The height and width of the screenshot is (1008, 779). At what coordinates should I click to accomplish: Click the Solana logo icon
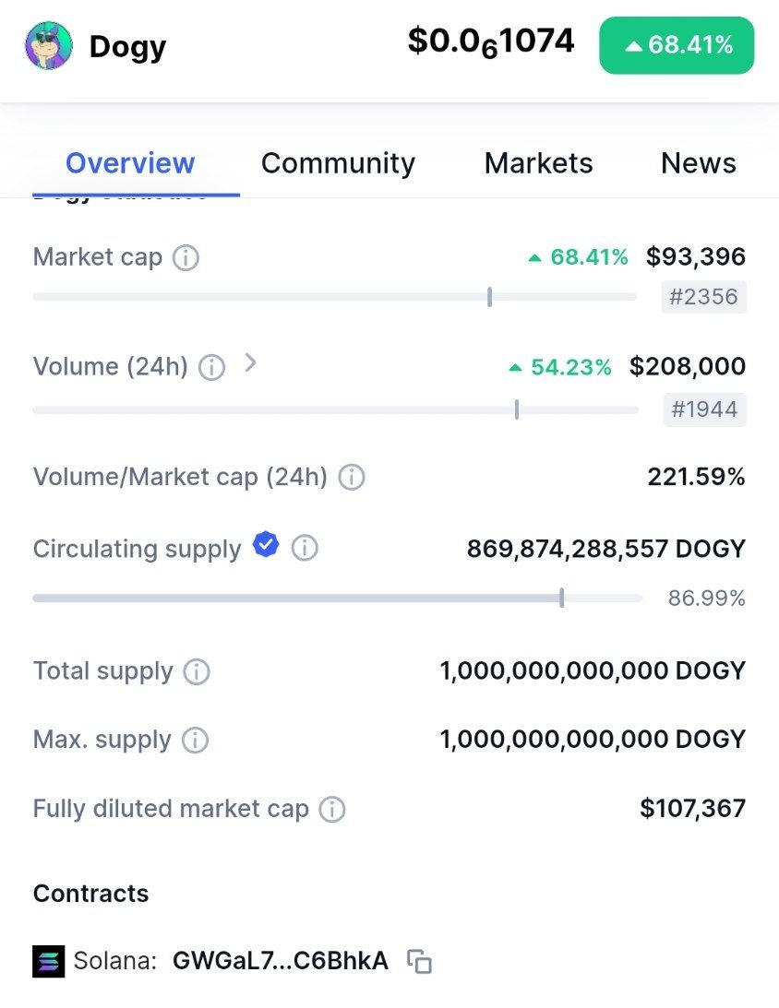click(x=49, y=962)
